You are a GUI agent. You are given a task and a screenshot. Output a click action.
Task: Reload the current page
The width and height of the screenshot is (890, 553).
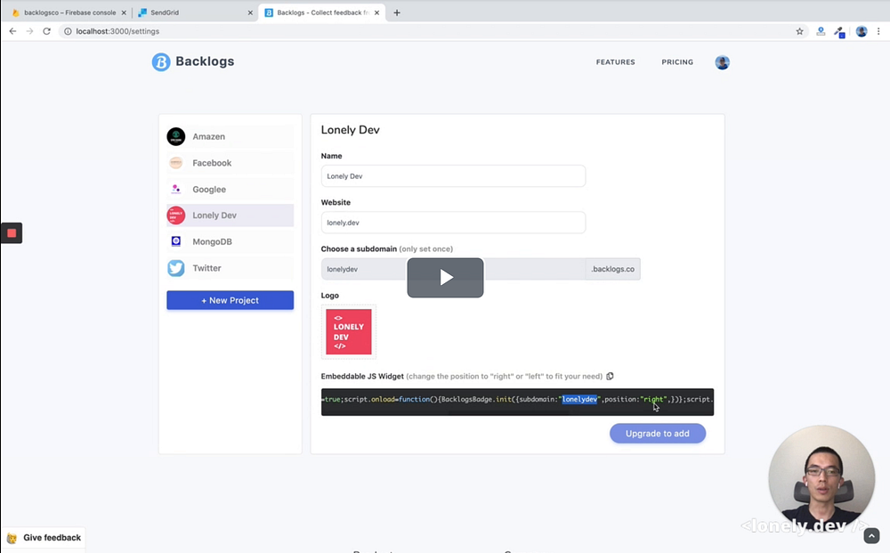[46, 31]
